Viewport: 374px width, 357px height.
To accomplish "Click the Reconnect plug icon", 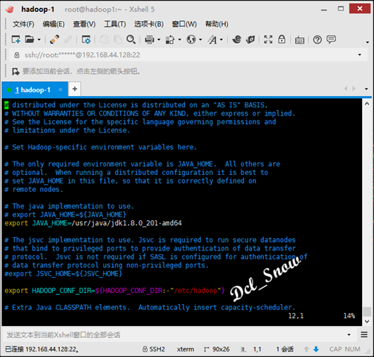I will coord(54,40).
